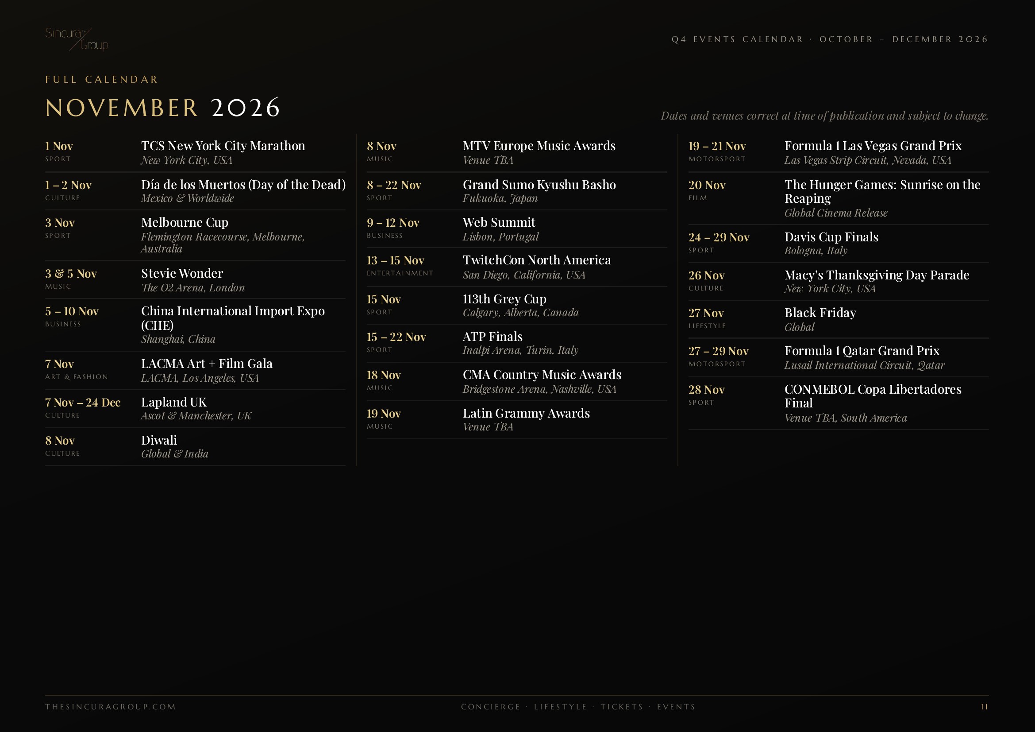Select the 13 – 15 Nov date

pos(395,261)
